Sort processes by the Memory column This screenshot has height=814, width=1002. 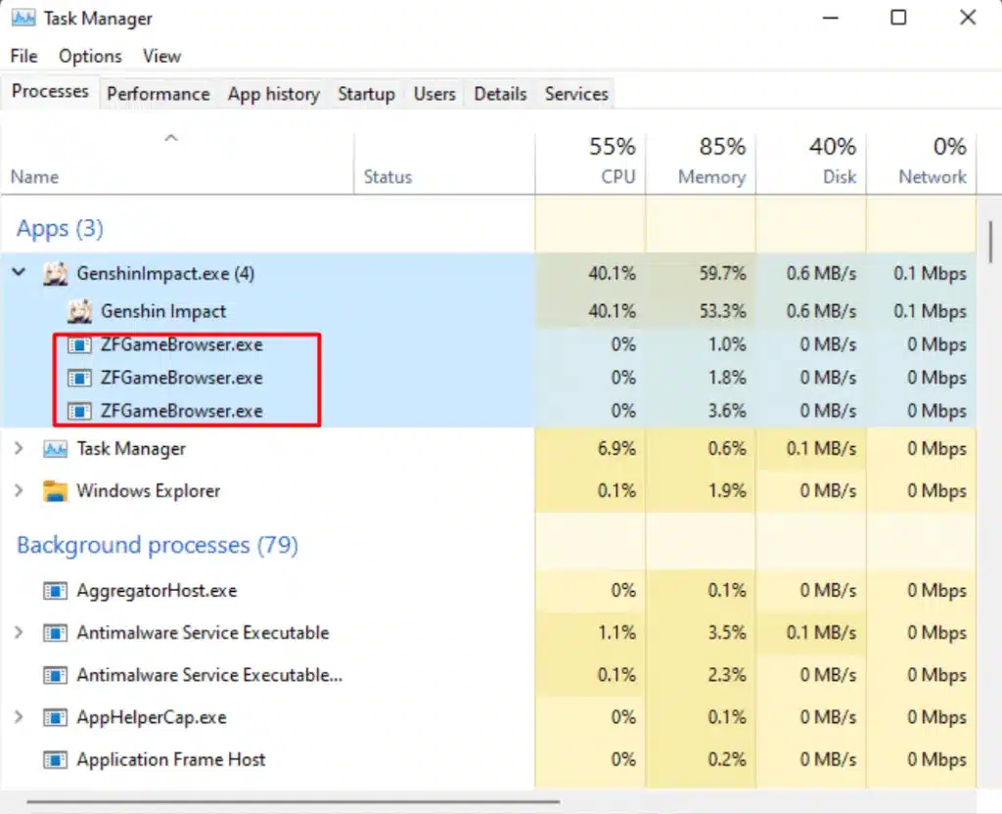700,161
